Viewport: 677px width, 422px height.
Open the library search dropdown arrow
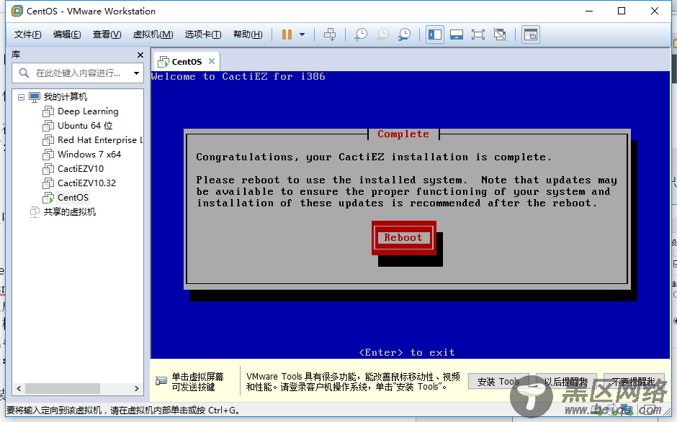click(136, 73)
